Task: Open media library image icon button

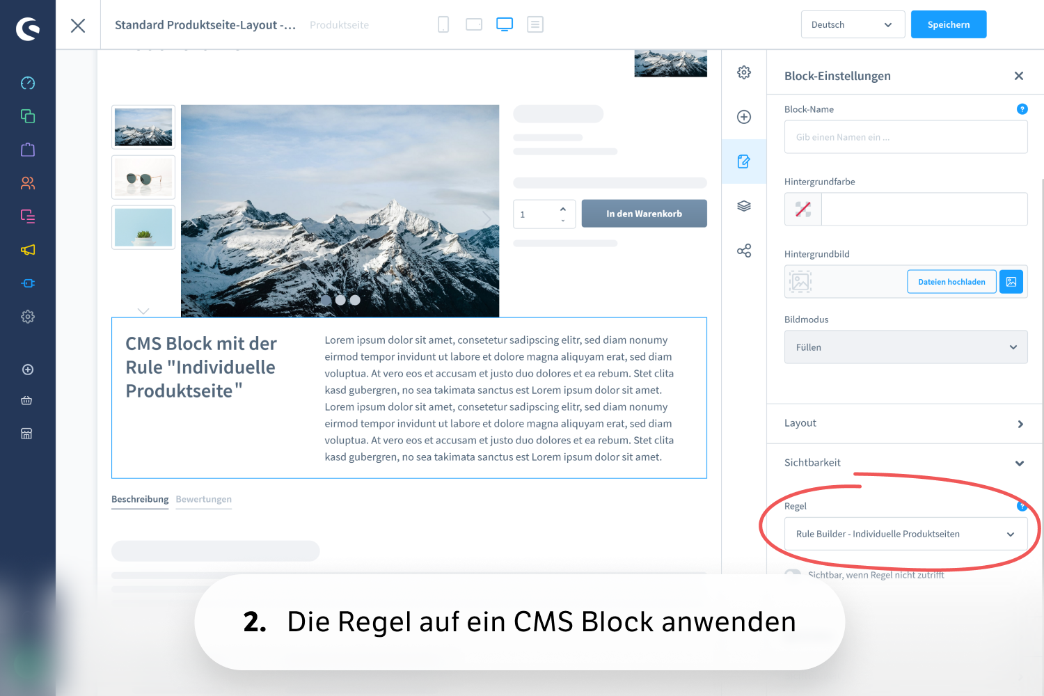Action: tap(1011, 282)
